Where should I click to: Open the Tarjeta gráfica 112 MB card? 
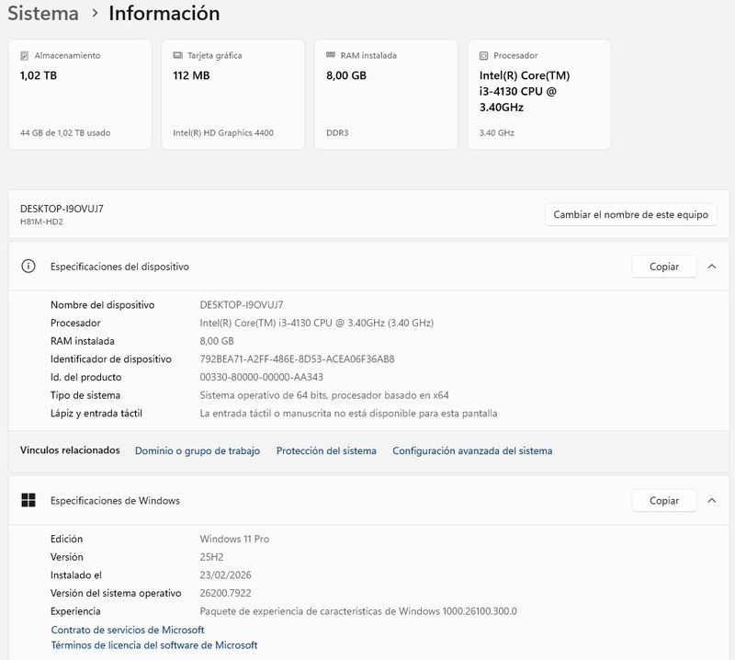click(x=233, y=95)
